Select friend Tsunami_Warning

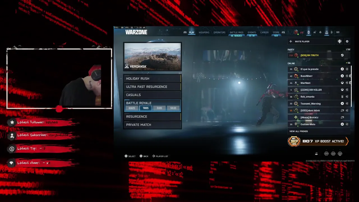pyautogui.click(x=319, y=104)
